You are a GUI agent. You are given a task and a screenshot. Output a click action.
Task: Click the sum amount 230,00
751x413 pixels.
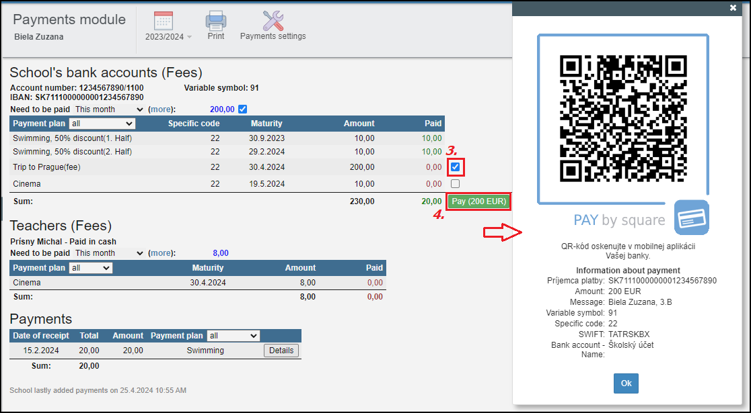pos(362,201)
